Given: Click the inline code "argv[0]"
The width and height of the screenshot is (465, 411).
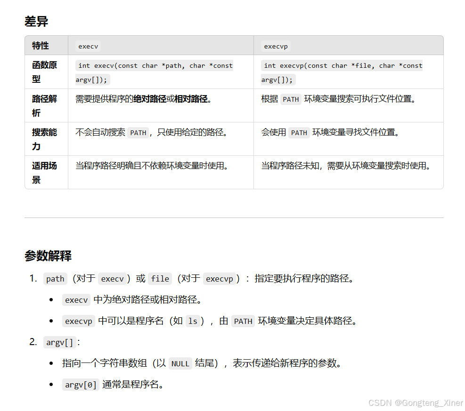Looking at the screenshot, I should point(81,385).
